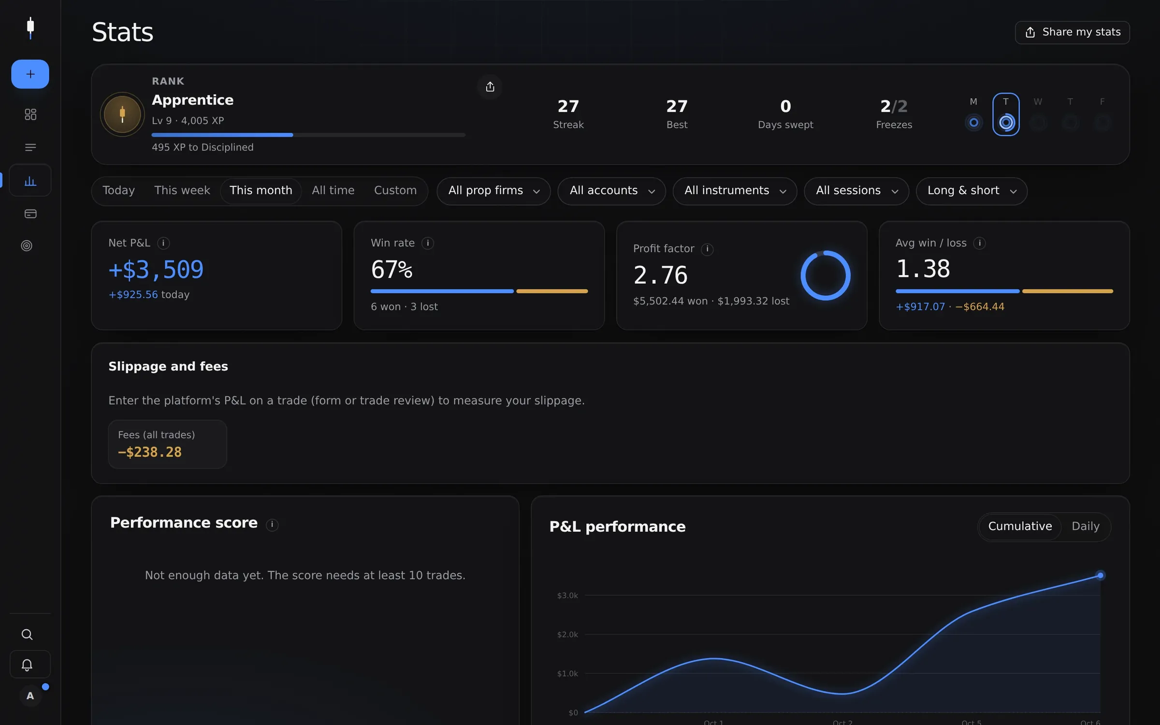Viewport: 1160px width, 725px height.
Task: Open the All accounts dropdown
Action: click(x=611, y=191)
